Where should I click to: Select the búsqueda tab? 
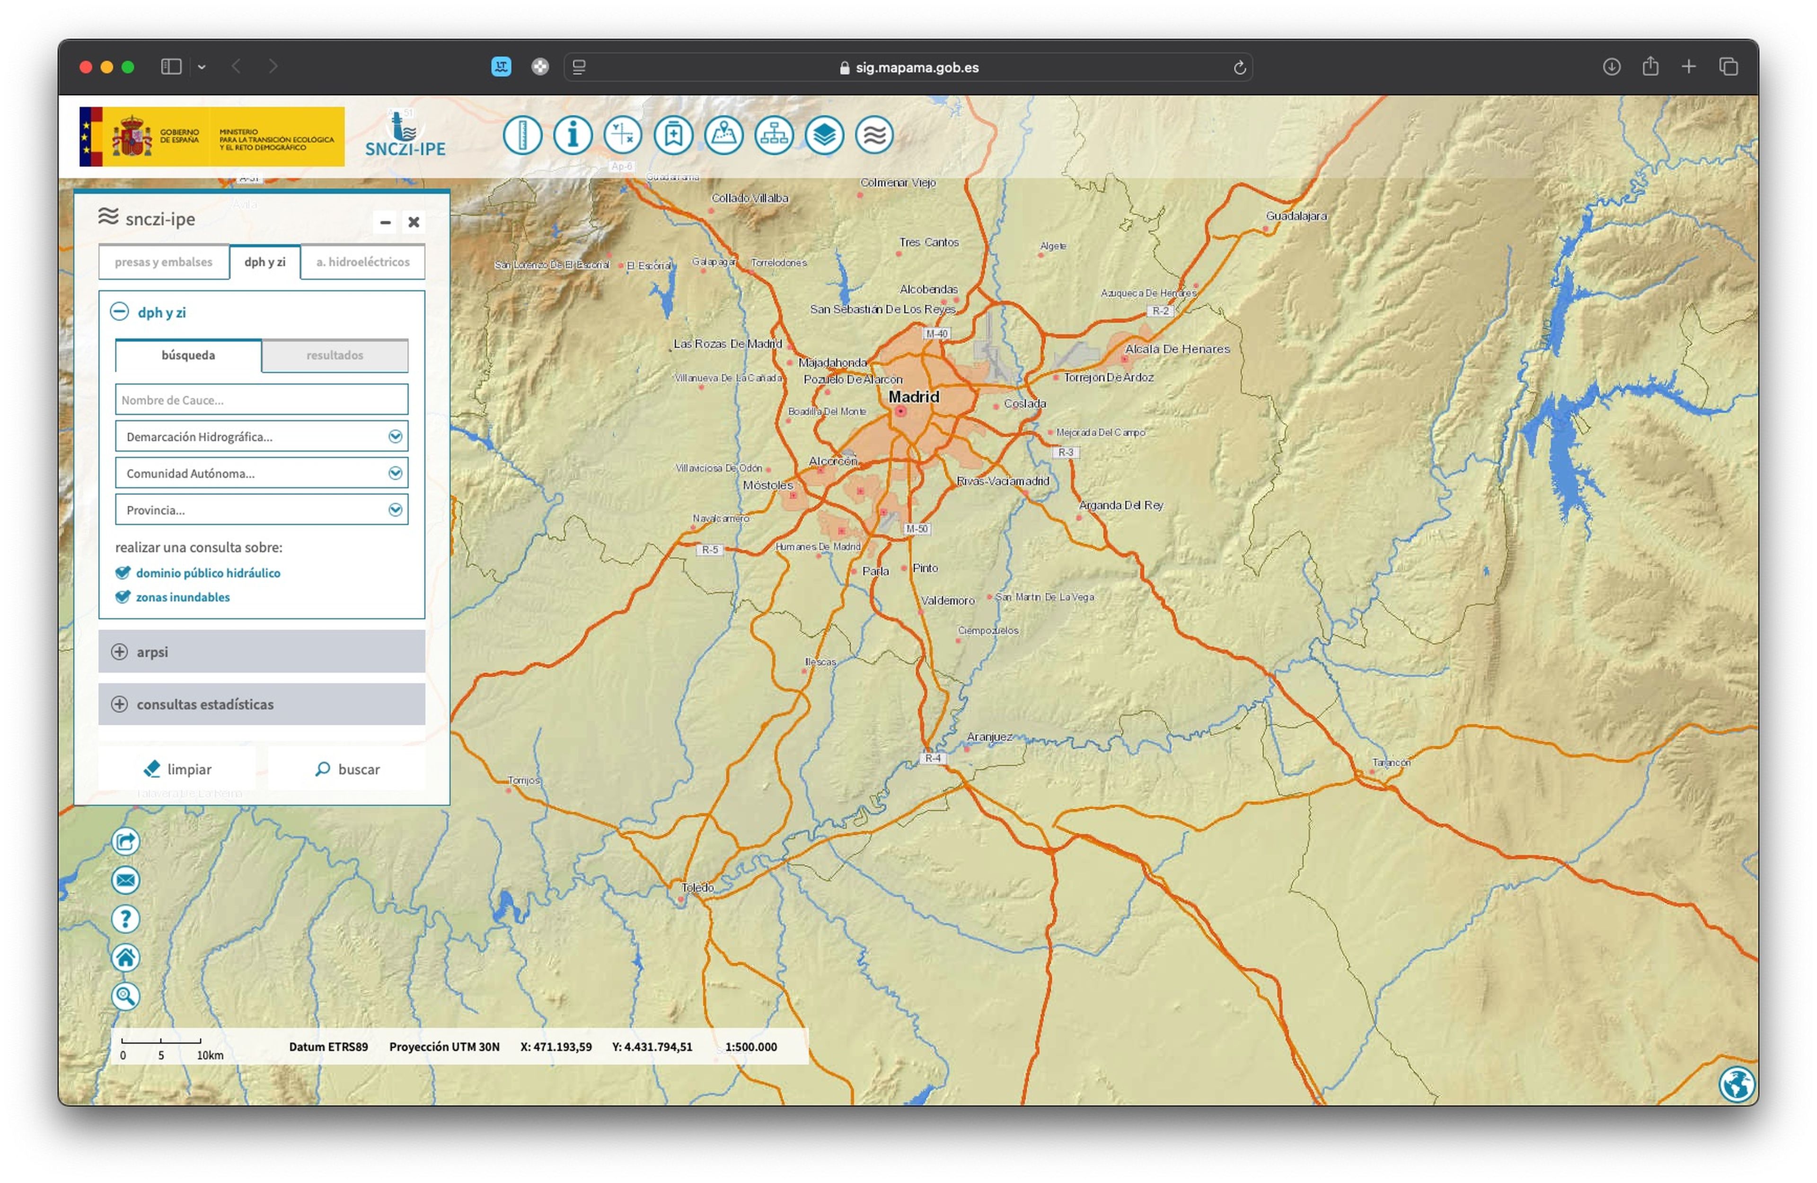189,356
